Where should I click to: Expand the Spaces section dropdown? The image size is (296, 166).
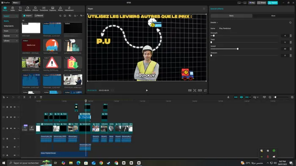pos(11,36)
